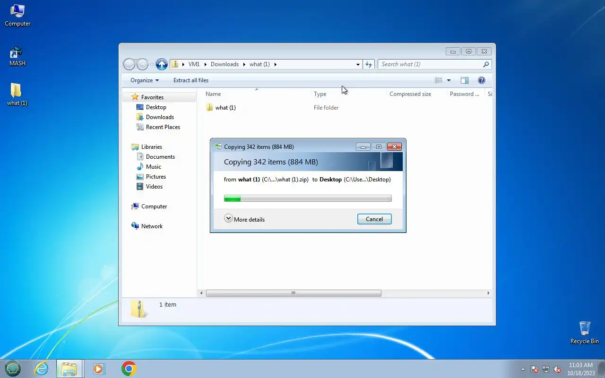Launch Internet Explorer from taskbar
Image resolution: width=605 pixels, height=378 pixels.
pos(42,369)
